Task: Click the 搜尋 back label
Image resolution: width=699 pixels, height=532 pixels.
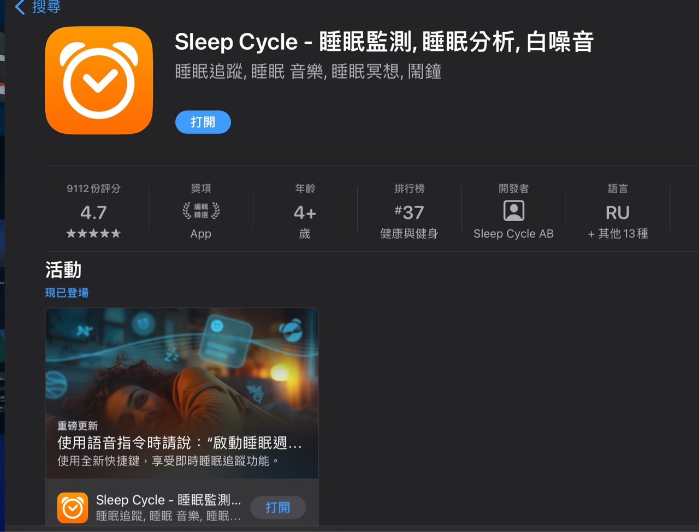Action: [46, 7]
